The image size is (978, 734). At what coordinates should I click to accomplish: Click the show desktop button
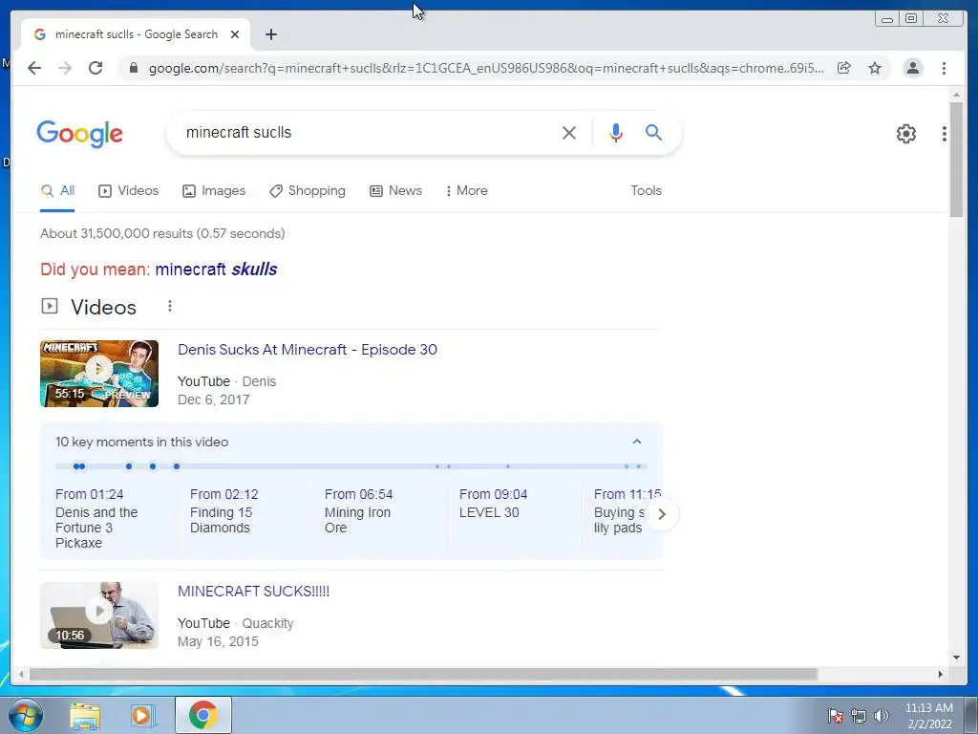[x=971, y=715]
